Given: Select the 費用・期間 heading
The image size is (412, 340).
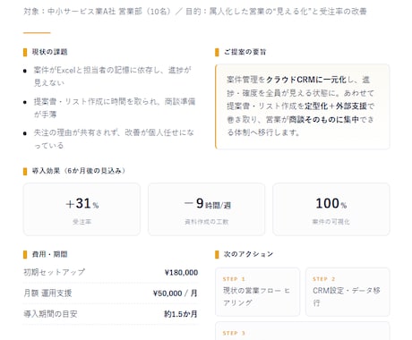Looking at the screenshot, I should point(49,254).
